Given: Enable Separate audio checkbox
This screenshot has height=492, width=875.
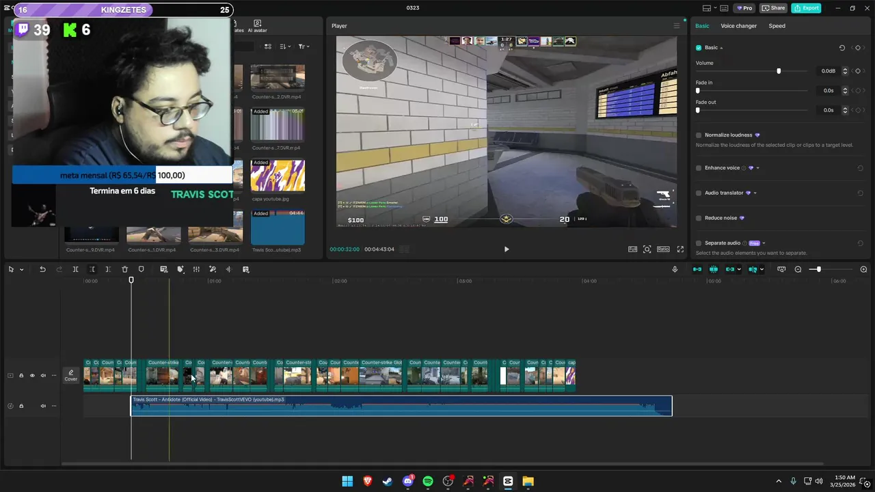Looking at the screenshot, I should [699, 243].
